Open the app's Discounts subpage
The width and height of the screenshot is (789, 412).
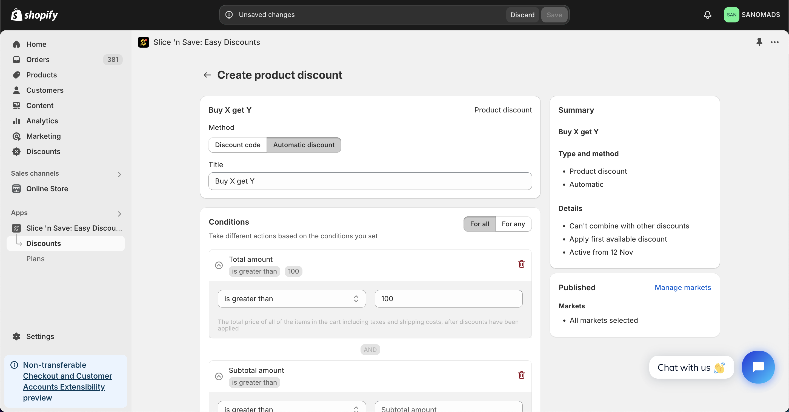pyautogui.click(x=65, y=243)
